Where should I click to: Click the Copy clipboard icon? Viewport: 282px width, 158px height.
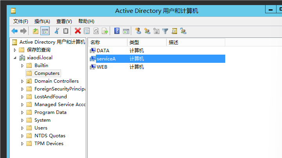click(66, 31)
